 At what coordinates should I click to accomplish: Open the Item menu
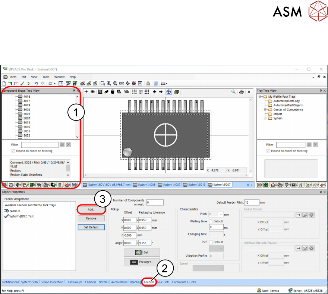pyautogui.click(x=13, y=77)
